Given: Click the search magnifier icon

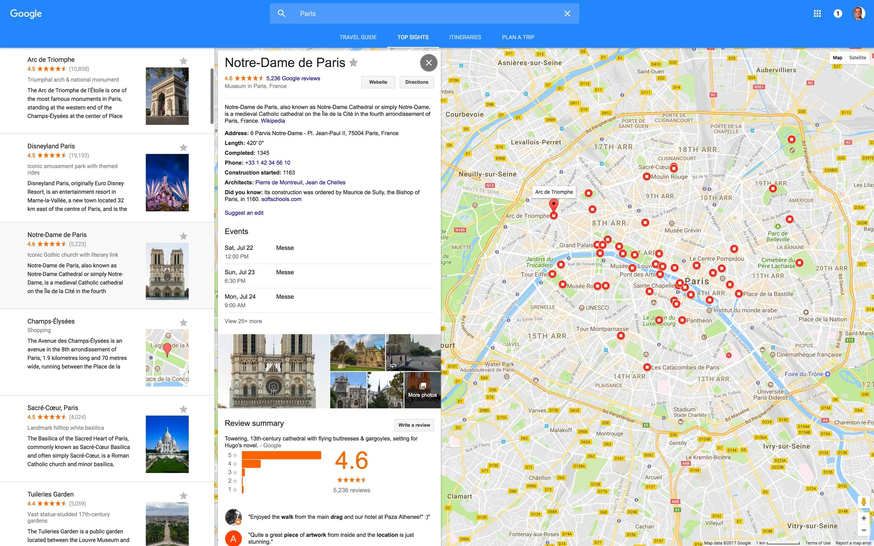Looking at the screenshot, I should point(281,14).
